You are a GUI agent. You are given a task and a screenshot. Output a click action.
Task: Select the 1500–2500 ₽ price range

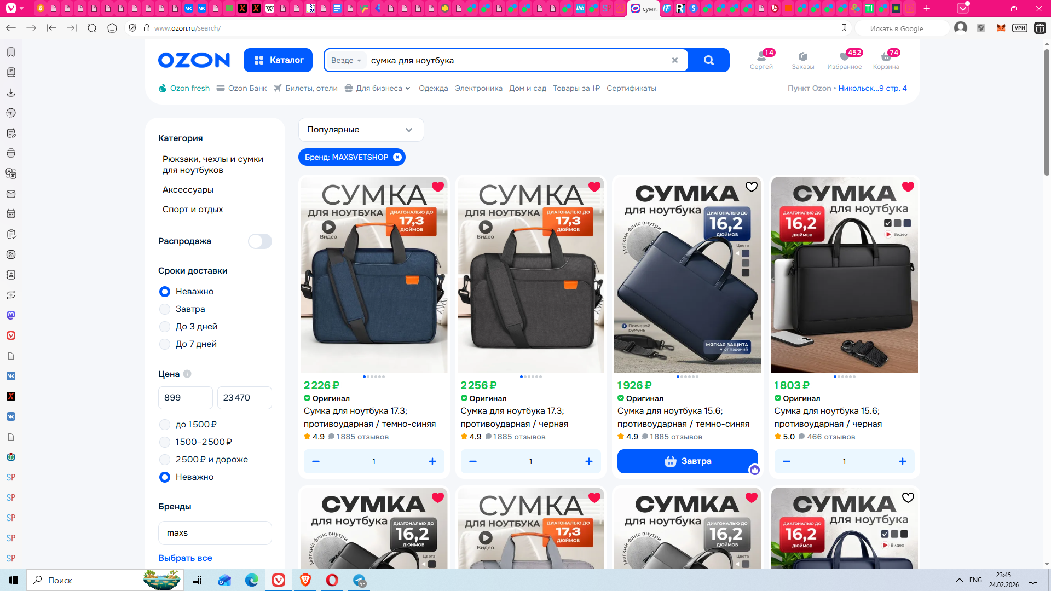click(165, 442)
